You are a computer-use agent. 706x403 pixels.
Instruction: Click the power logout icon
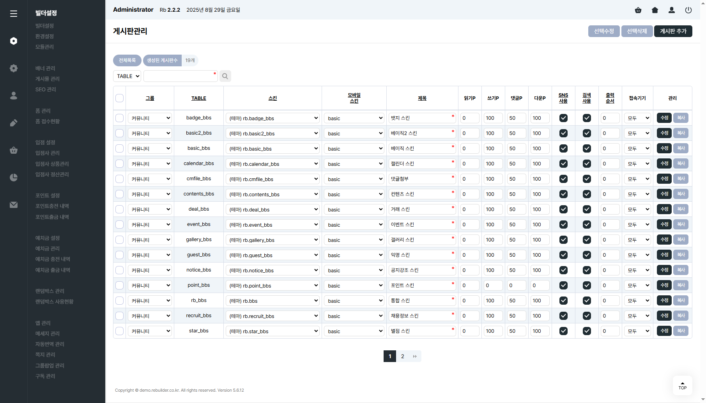pyautogui.click(x=688, y=10)
